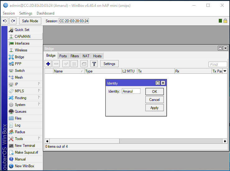Open CAPsMAN in sidebar
This screenshot has height=171, width=230.
point(25,36)
